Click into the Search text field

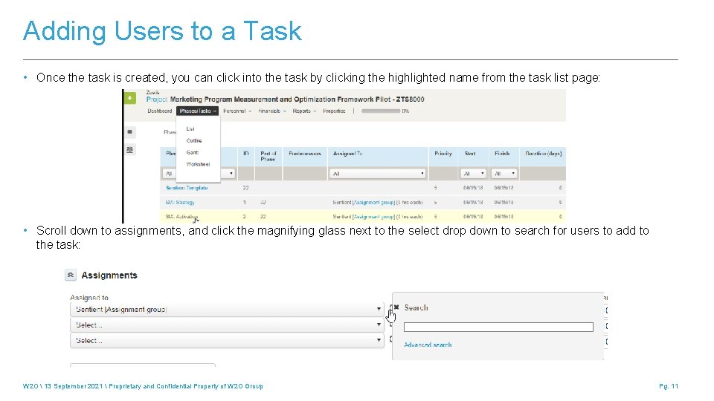click(x=498, y=327)
